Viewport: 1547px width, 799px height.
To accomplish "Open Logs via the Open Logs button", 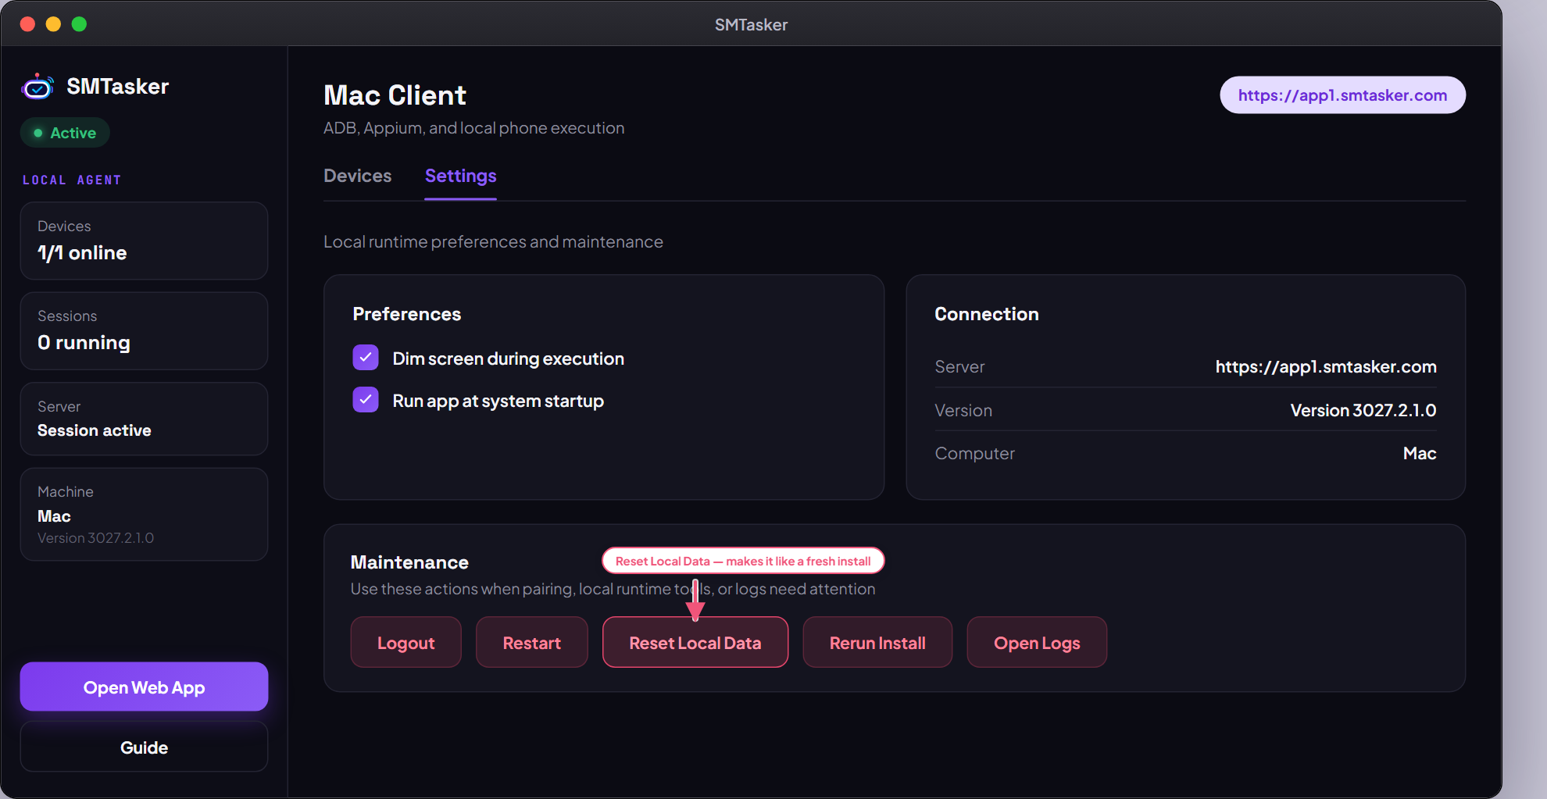I will 1037,643.
